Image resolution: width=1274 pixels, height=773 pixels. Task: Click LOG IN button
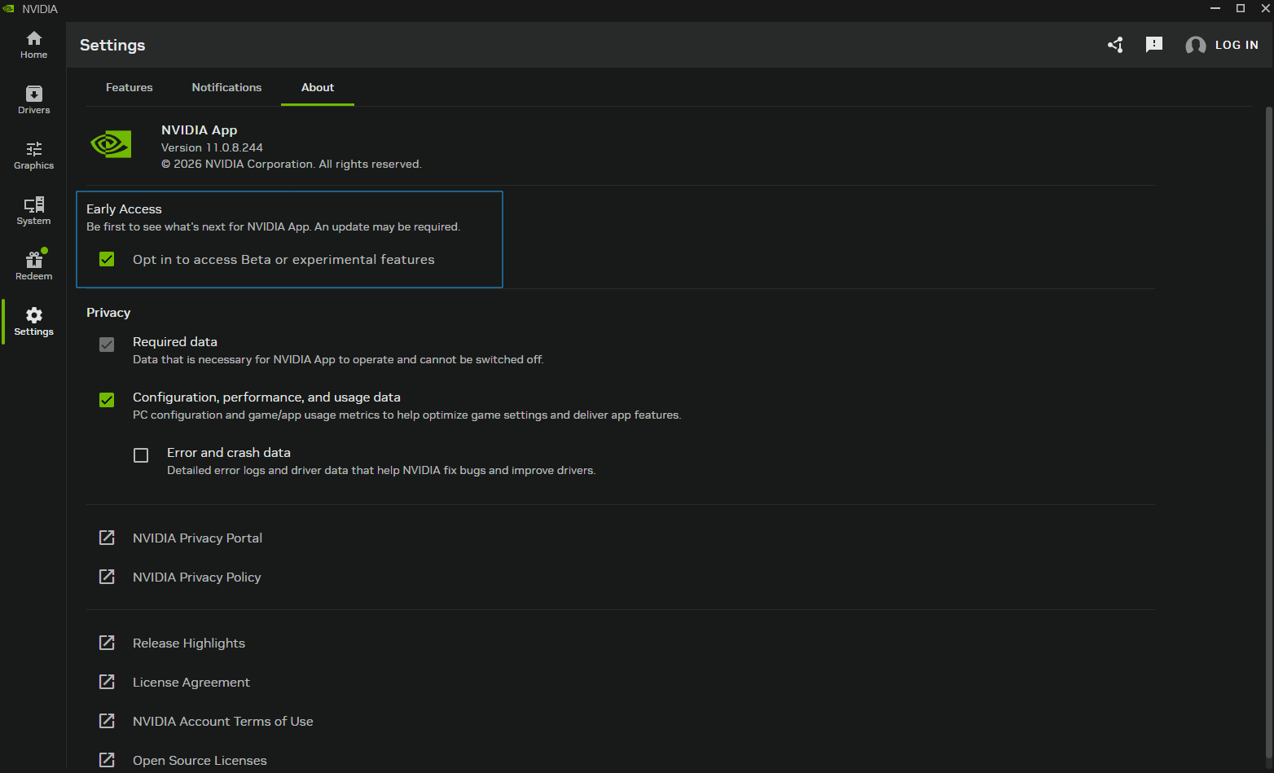(x=1237, y=46)
